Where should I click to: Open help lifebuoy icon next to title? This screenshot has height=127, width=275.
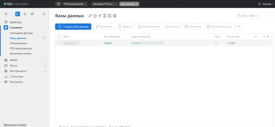(x=114, y=16)
